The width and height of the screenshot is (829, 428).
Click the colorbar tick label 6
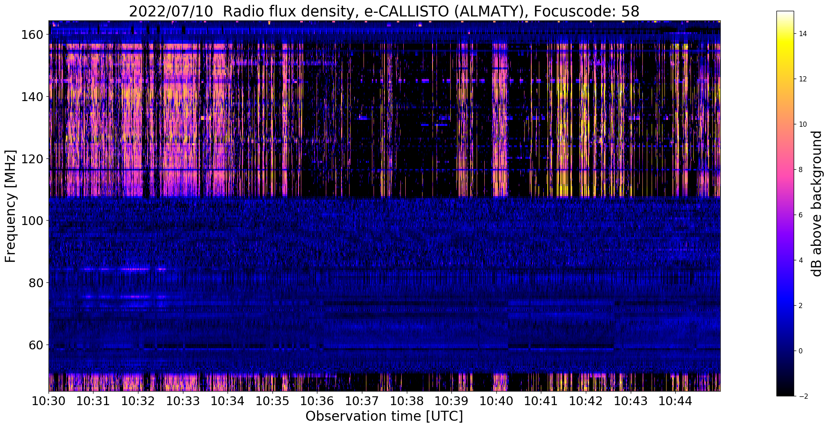tap(801, 215)
